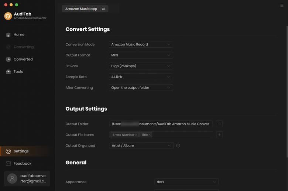Click the Output Settings heading
The width and height of the screenshot is (288, 191).
(x=86, y=109)
